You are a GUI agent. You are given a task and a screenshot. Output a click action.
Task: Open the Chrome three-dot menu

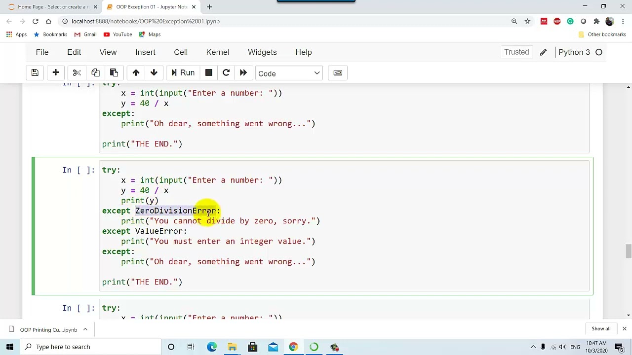[x=623, y=21]
